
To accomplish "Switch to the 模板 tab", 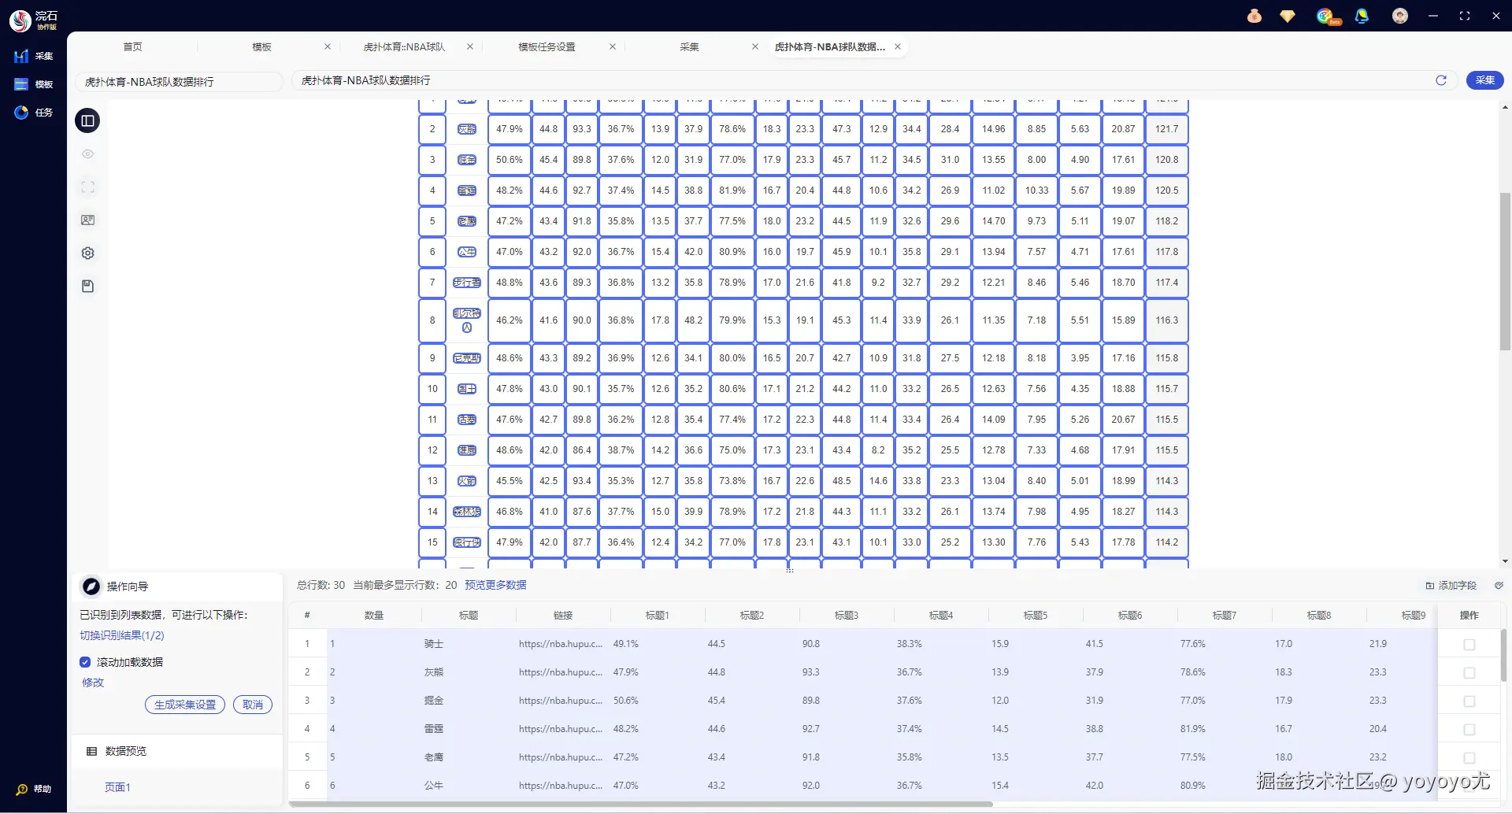I will [261, 46].
